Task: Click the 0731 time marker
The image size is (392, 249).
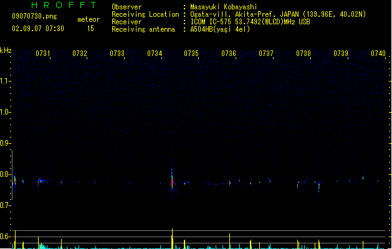Action: click(x=43, y=54)
